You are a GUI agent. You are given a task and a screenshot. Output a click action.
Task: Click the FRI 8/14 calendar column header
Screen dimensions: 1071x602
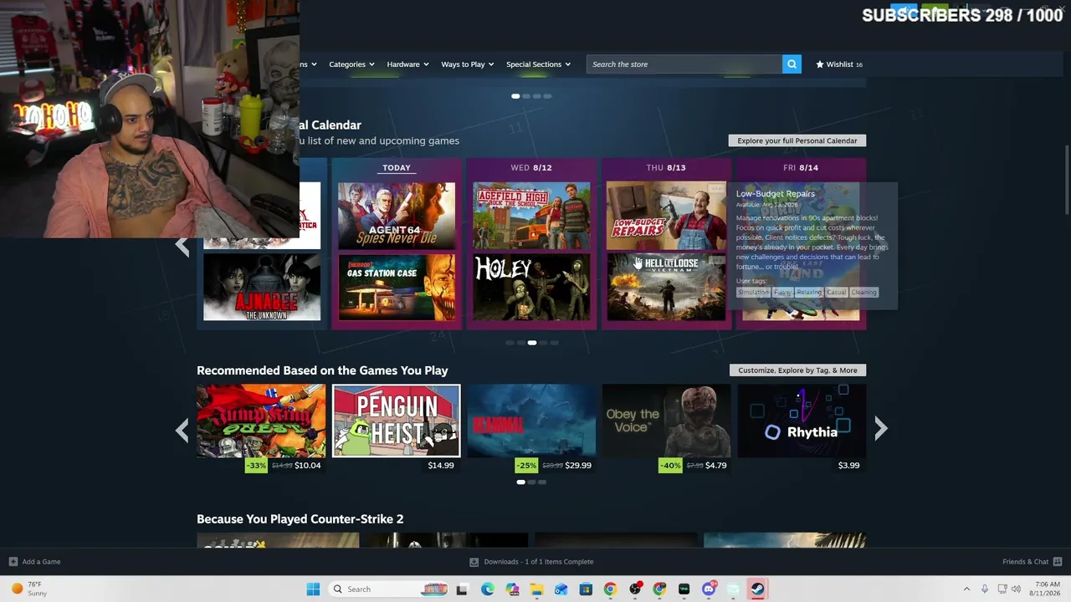point(801,167)
